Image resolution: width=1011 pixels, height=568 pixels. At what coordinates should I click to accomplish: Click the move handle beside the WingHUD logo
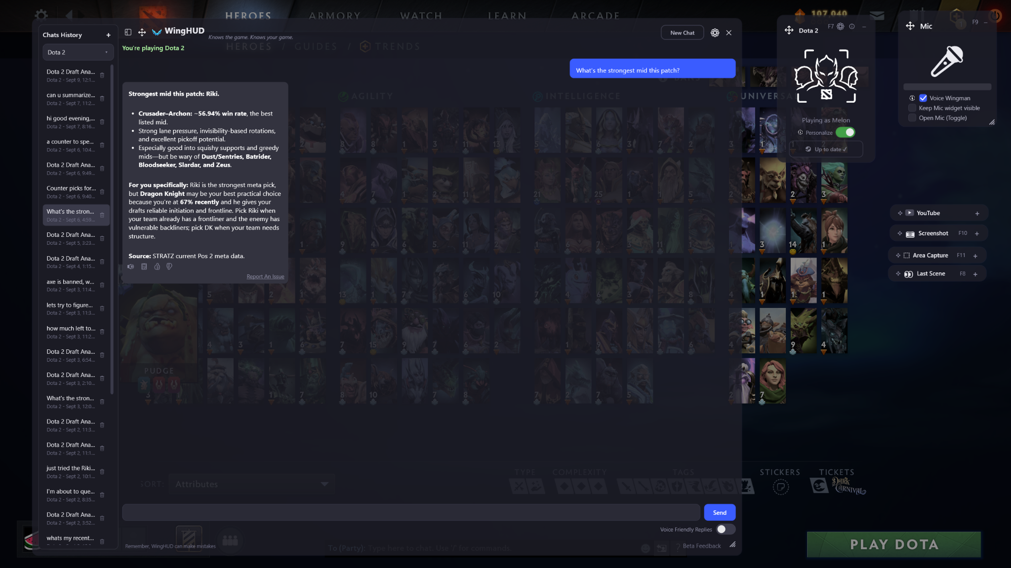[142, 32]
